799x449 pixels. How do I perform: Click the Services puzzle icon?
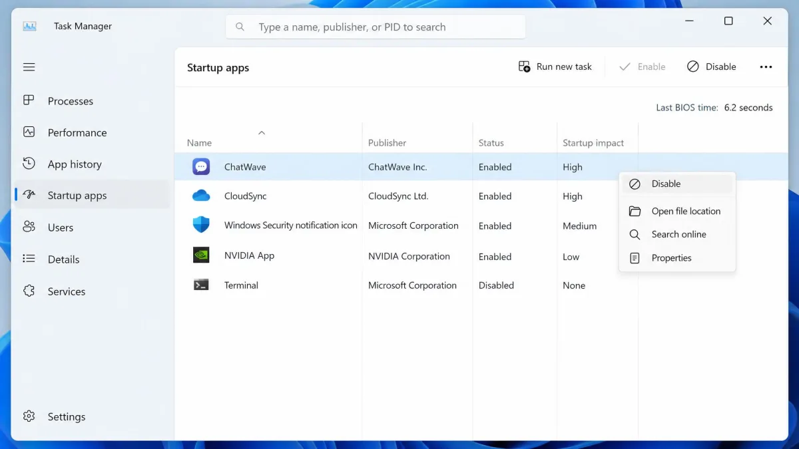tap(29, 291)
